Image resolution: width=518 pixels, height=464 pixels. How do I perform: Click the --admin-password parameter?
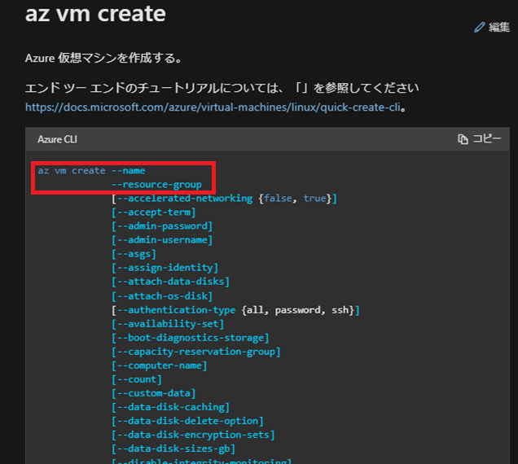[x=162, y=226]
